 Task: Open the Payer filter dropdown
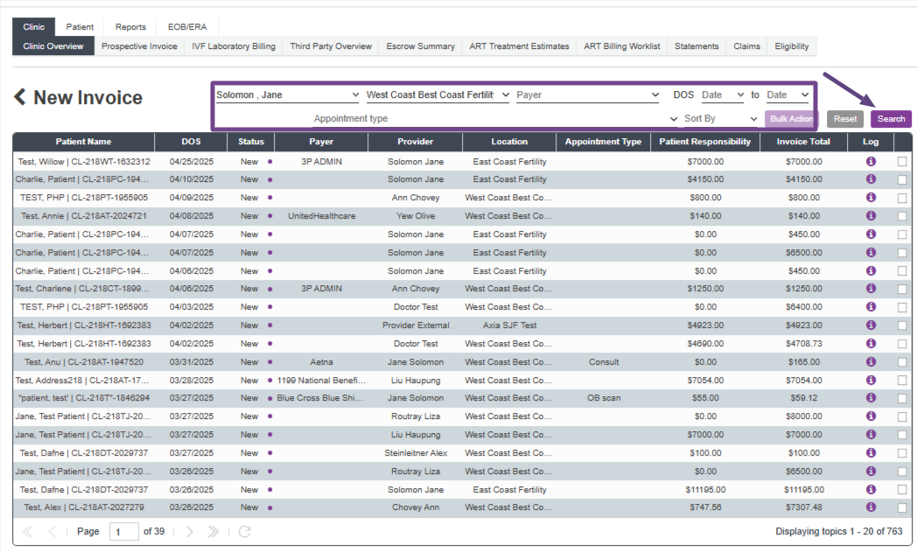(588, 94)
